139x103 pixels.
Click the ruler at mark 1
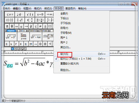coord(43,52)
